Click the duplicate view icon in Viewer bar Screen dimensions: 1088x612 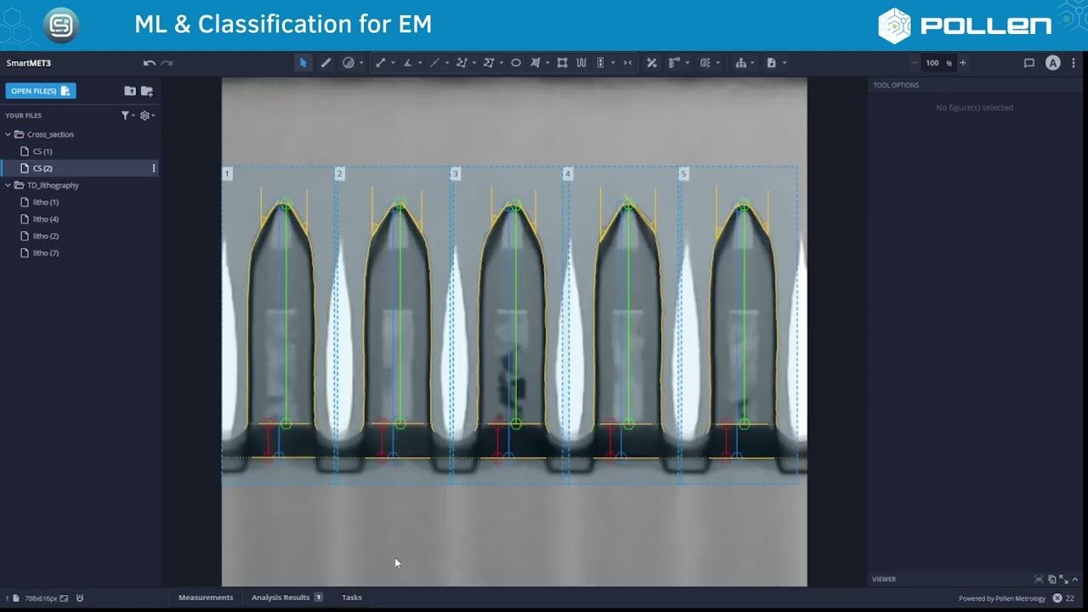pyautogui.click(x=1051, y=579)
